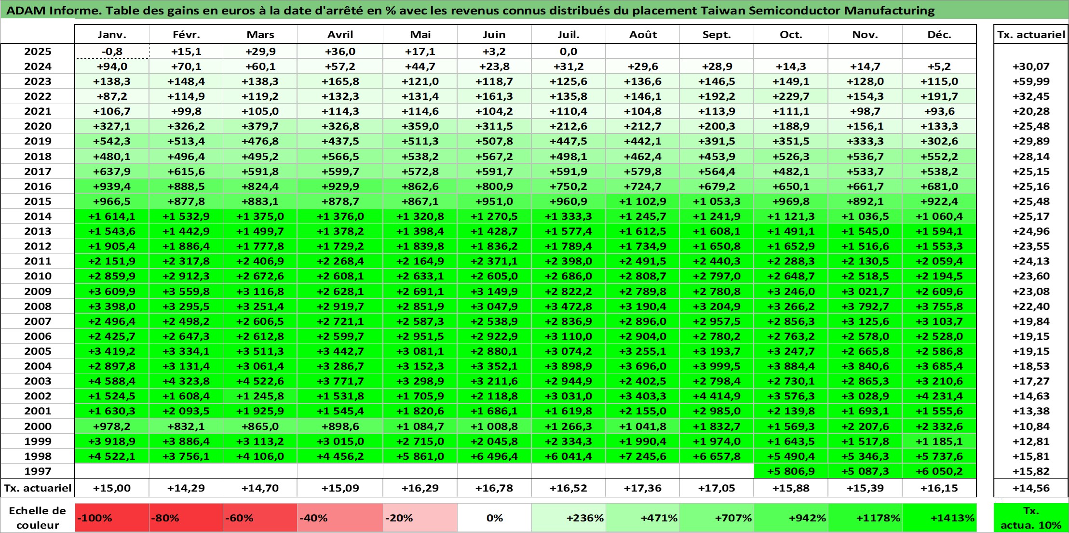This screenshot has height=533, width=1069.
Task: Select cell +3 609,9 in Janv. 2009
Action: coord(112,291)
